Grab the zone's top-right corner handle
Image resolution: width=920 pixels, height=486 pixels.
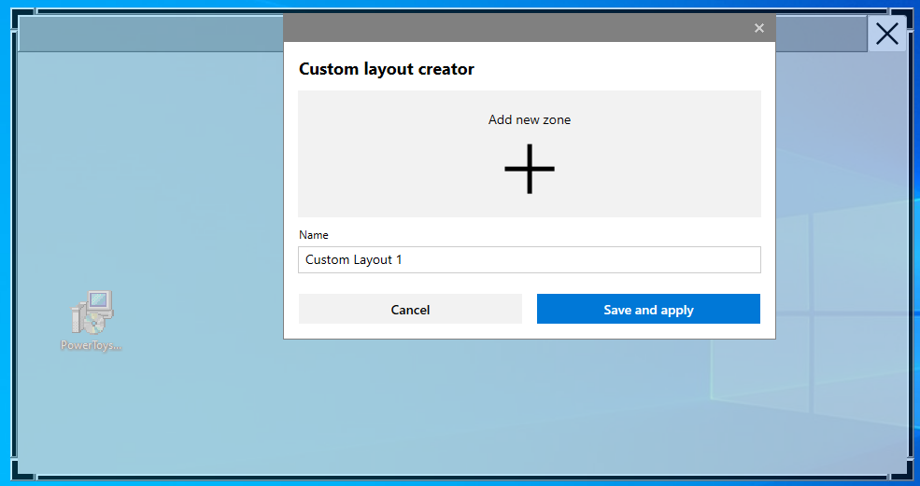click(x=900, y=20)
